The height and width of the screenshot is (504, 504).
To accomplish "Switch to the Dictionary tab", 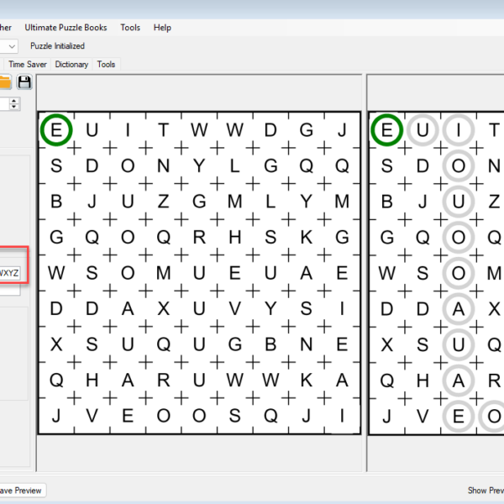I will (x=71, y=64).
